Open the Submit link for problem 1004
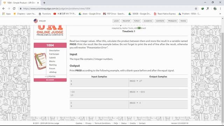 point(52,58)
